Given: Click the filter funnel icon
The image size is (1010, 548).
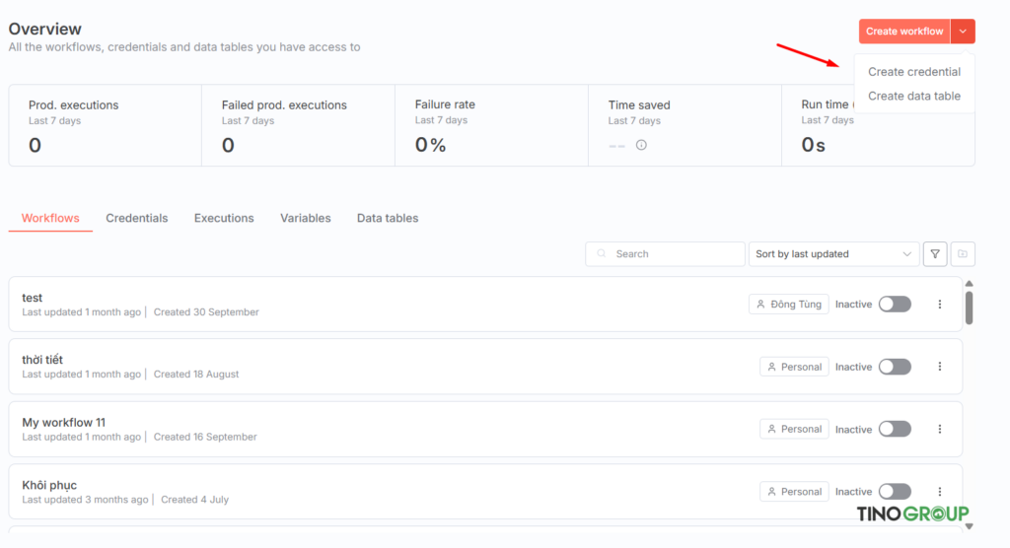Looking at the screenshot, I should pos(935,254).
